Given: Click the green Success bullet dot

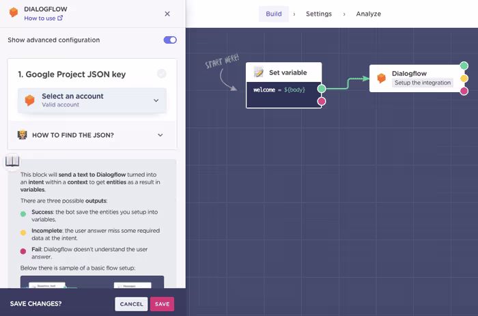Looking at the screenshot, I should pyautogui.click(x=23, y=214).
